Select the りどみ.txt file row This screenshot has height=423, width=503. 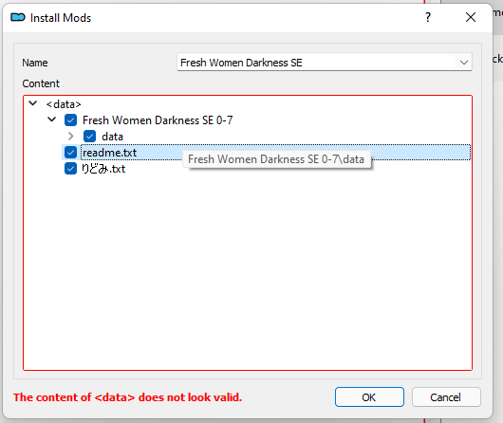point(103,169)
